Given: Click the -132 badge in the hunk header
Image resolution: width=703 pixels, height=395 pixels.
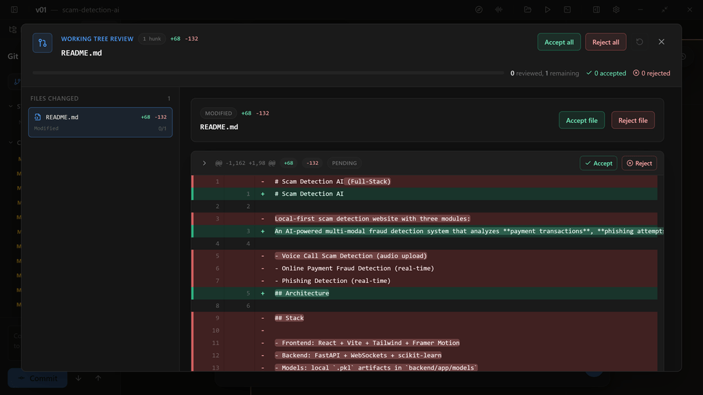Looking at the screenshot, I should tap(312, 163).
